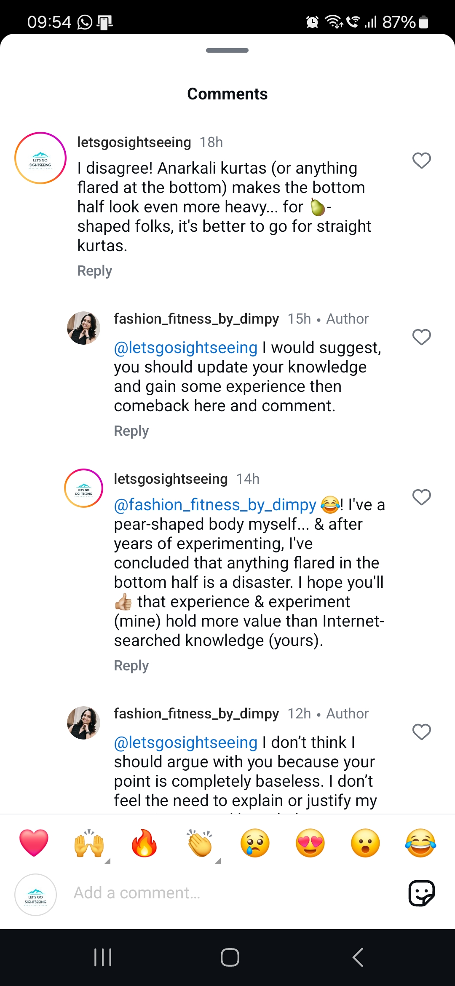Pick the fire emoji reaction
455x986 pixels.
144,843
